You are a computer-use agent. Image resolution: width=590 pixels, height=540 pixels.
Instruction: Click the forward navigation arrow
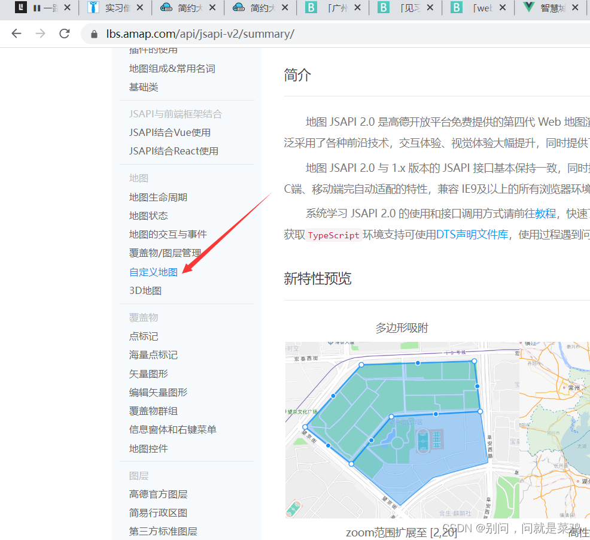pos(39,35)
